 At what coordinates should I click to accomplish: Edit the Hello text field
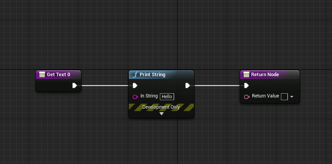click(167, 97)
